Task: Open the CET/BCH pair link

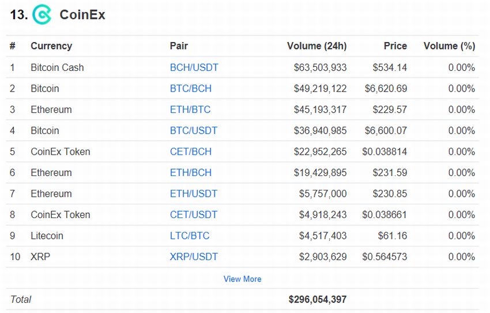Action: click(191, 152)
